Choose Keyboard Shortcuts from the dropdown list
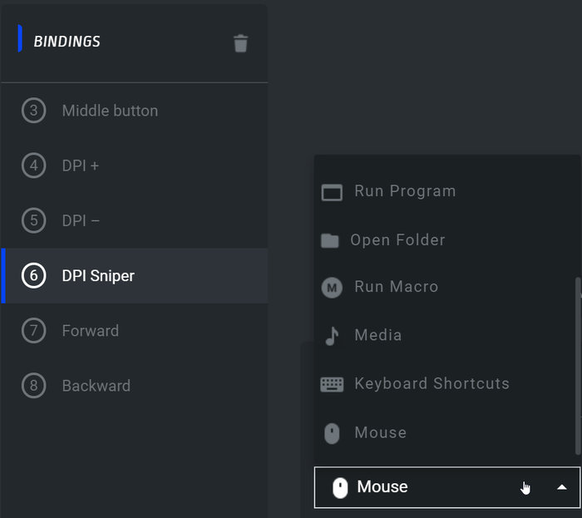Viewport: 582px width, 518px height. tap(432, 384)
